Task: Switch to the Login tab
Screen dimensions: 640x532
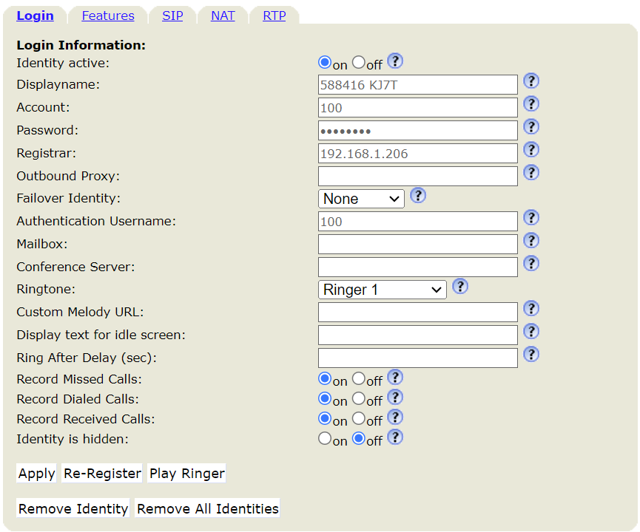Action: pyautogui.click(x=35, y=16)
